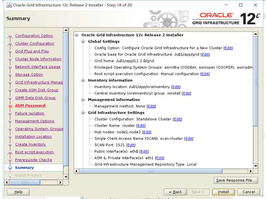Collapse the Inventory information section
Image resolution: width=266 pixels, height=199 pixels.
pyautogui.click(x=83, y=80)
